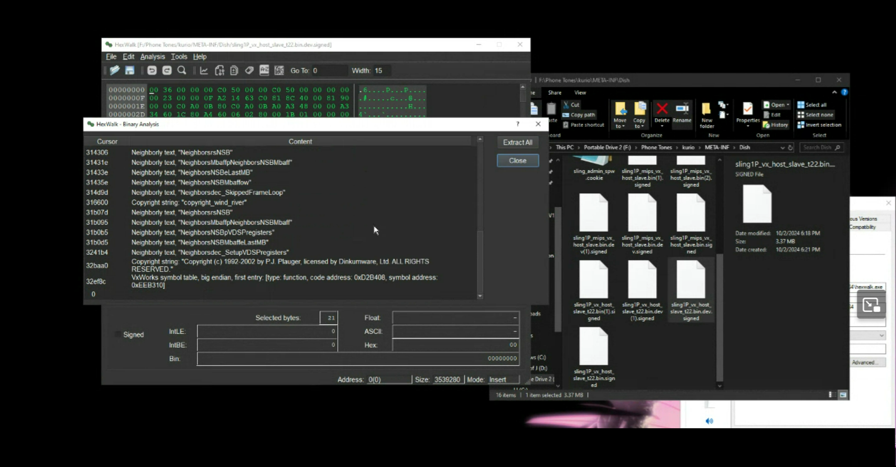Viewport: 896px width, 467px height.
Task: Switch to the View ribbon tab
Action: tap(580, 93)
